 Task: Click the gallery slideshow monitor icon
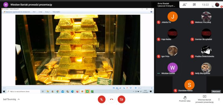pos(130,88)
